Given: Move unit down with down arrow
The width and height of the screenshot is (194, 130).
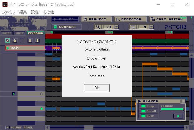Looking at the screenshot, I should (37, 41).
